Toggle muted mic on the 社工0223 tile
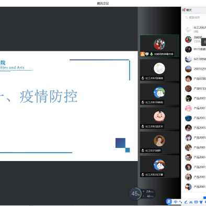 point(143,151)
